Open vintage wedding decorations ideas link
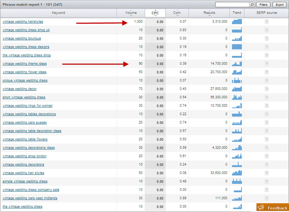The width and height of the screenshot is (289, 212). pyautogui.click(x=29, y=148)
